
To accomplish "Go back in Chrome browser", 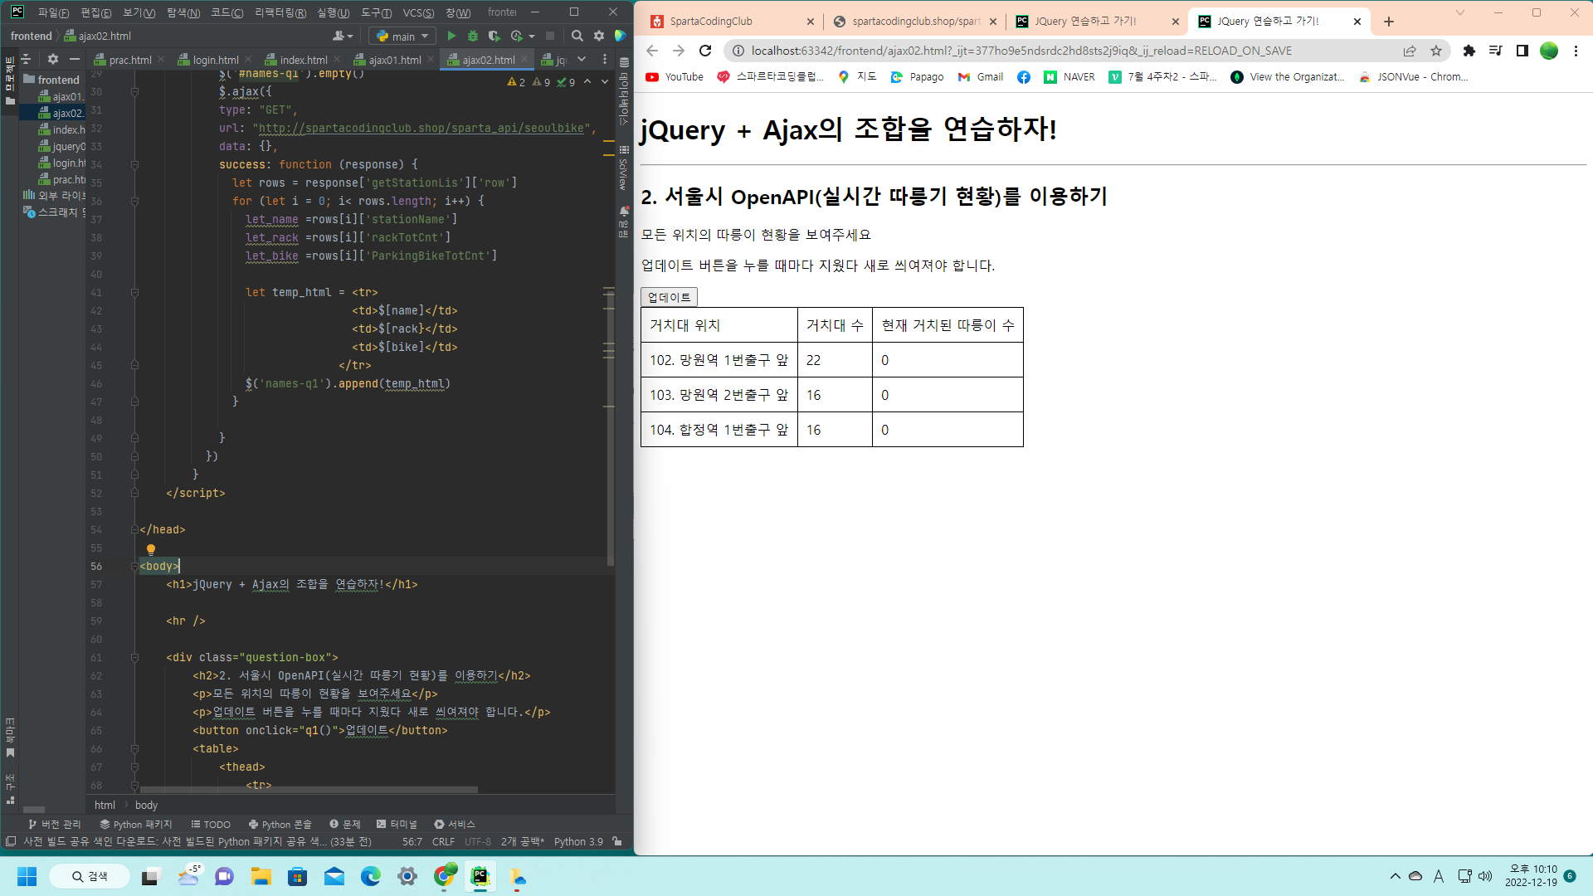I will [x=652, y=51].
